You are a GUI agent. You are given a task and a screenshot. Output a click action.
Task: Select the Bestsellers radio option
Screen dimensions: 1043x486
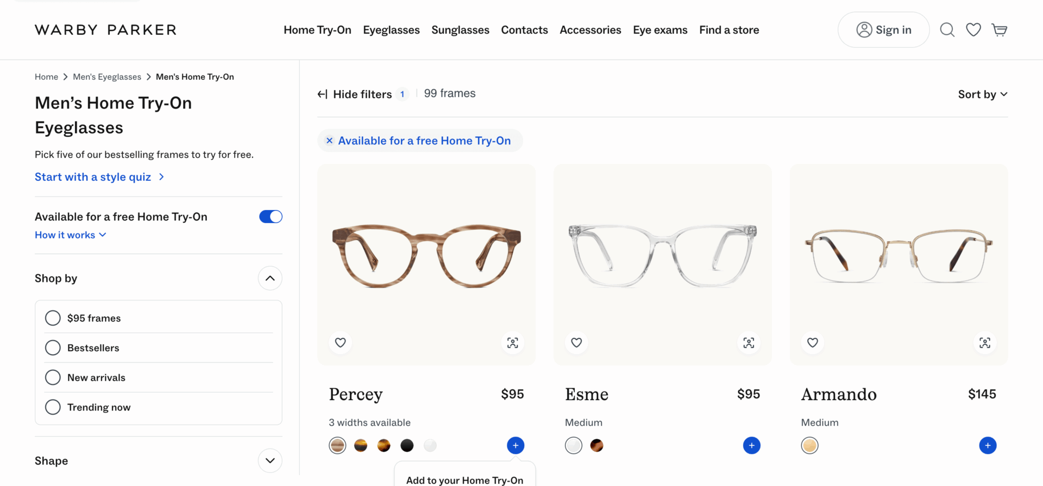click(53, 348)
